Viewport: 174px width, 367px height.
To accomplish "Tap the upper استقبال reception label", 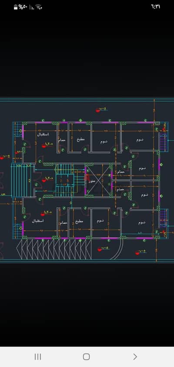I will point(43,135).
